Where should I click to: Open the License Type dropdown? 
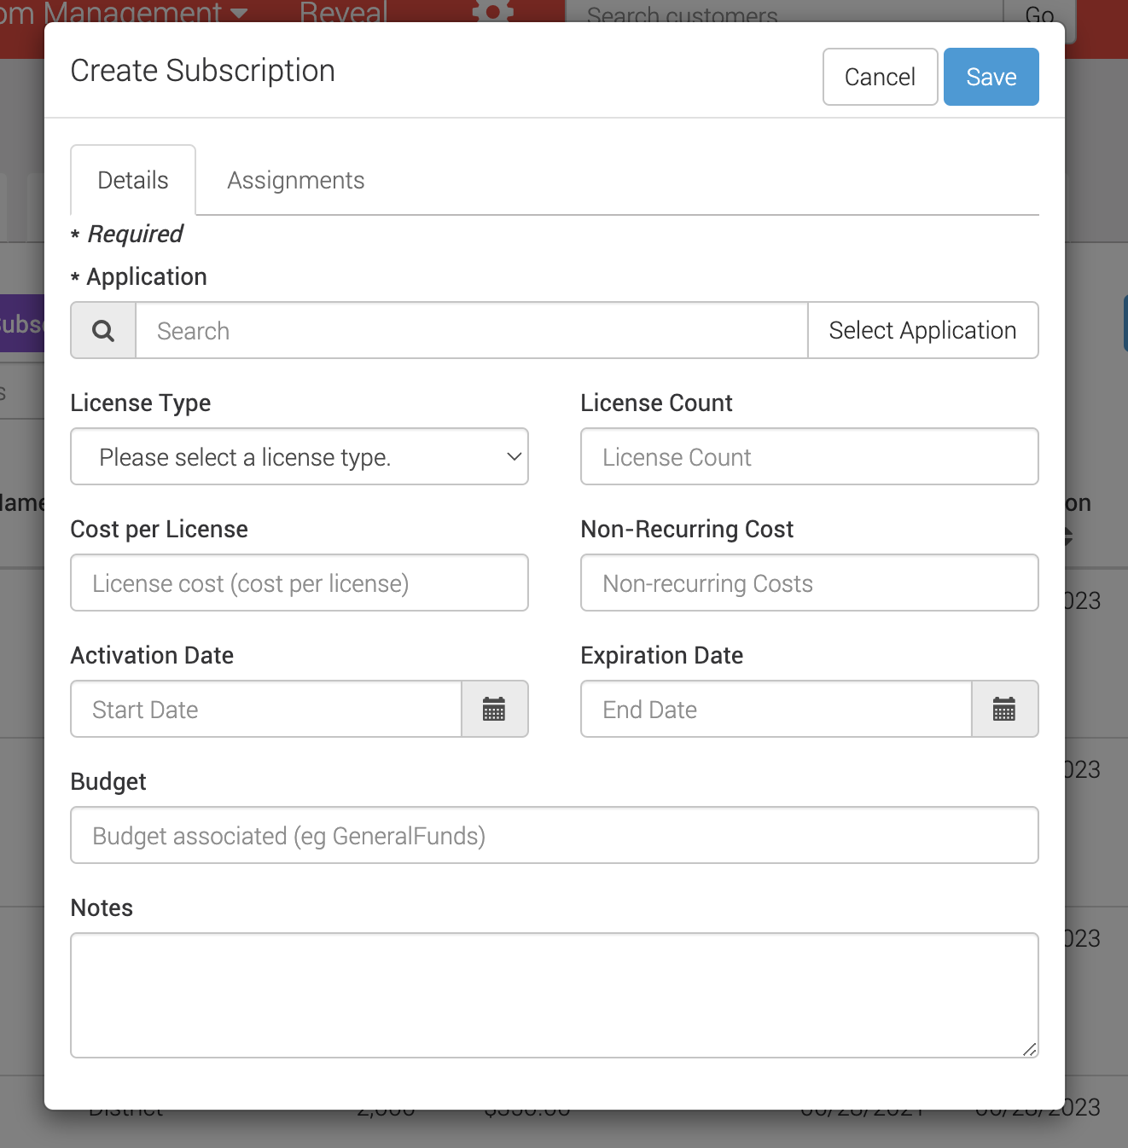(299, 456)
